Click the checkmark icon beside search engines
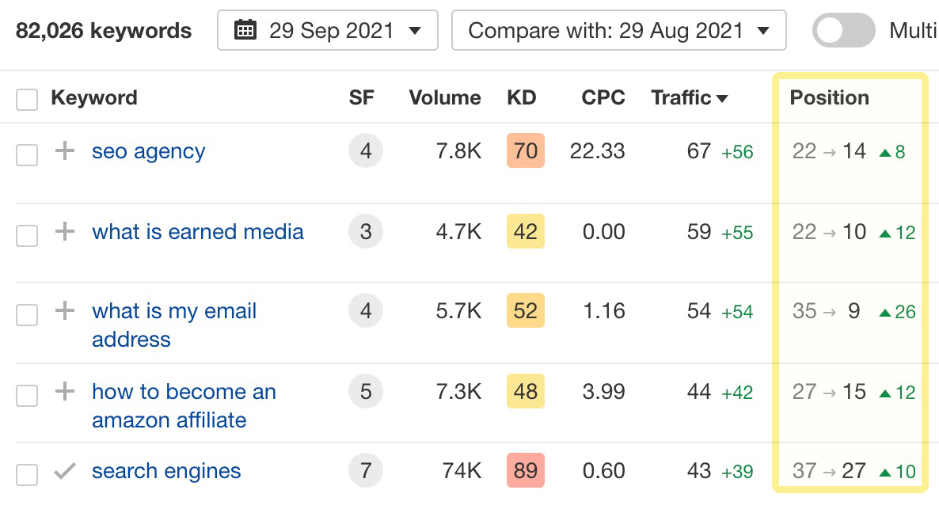 65,471
